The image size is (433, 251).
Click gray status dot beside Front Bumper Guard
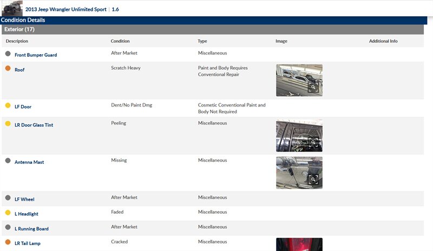pyautogui.click(x=8, y=54)
